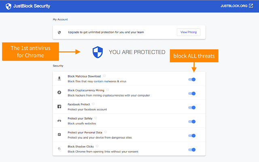Click the Facebook Protect icon
Viewport: 259px width, 162px height.
point(59,107)
